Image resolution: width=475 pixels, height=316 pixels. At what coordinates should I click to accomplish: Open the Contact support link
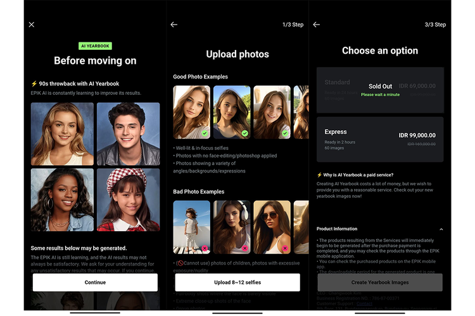(x=364, y=303)
